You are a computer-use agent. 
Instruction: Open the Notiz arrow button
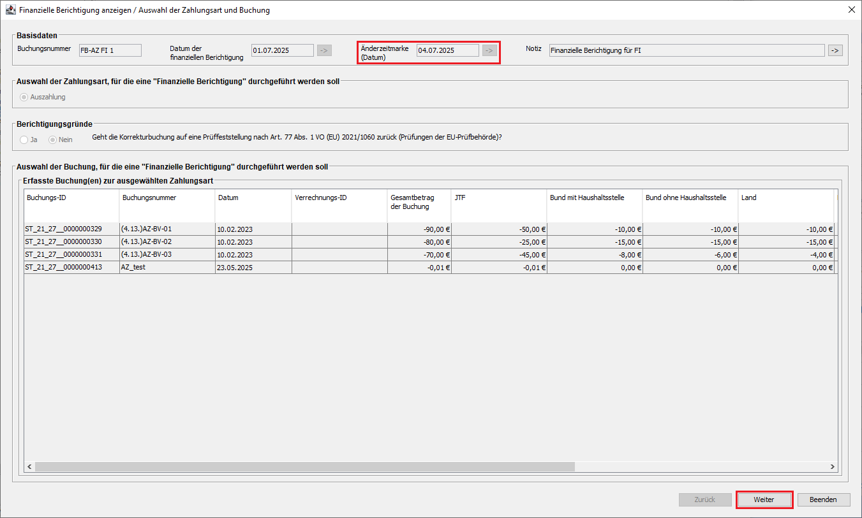pos(835,50)
